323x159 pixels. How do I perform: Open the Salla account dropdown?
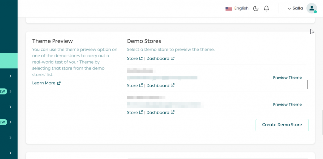296,9
